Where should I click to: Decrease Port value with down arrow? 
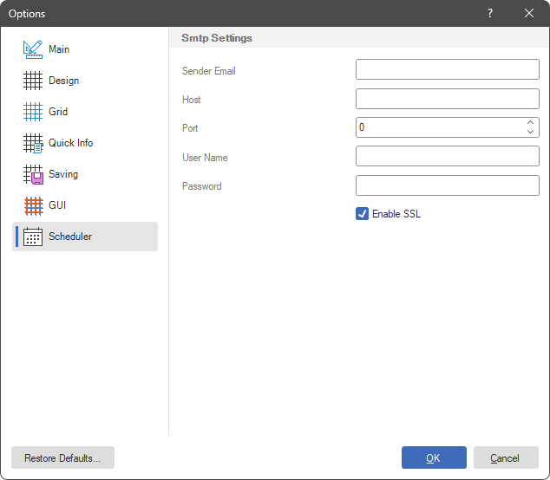tap(530, 132)
